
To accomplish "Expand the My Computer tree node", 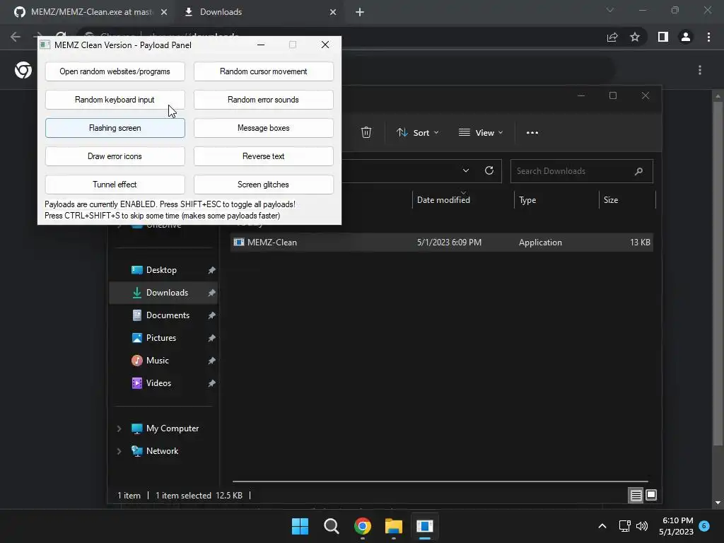I will pos(119,428).
